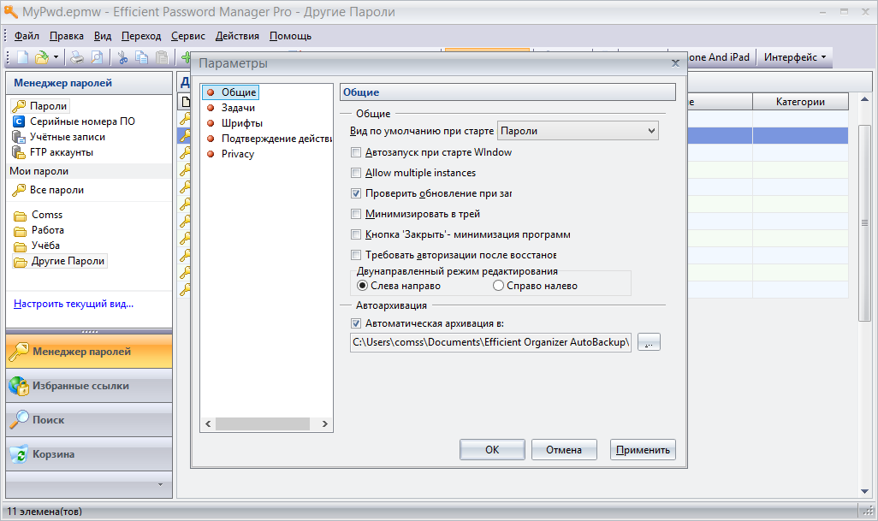The width and height of the screenshot is (878, 521).
Task: Enable Минимизировать в трей checkbox
Action: pos(356,214)
